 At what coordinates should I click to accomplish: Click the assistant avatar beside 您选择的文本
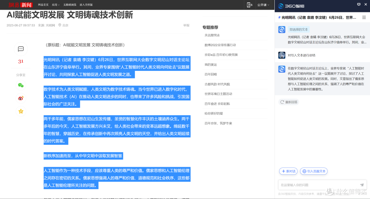tap(282, 29)
